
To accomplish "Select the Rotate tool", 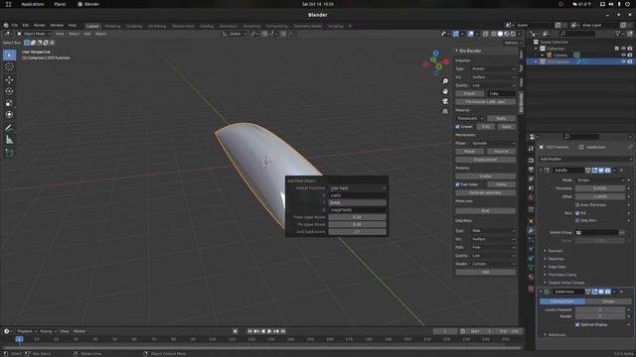I will point(9,91).
